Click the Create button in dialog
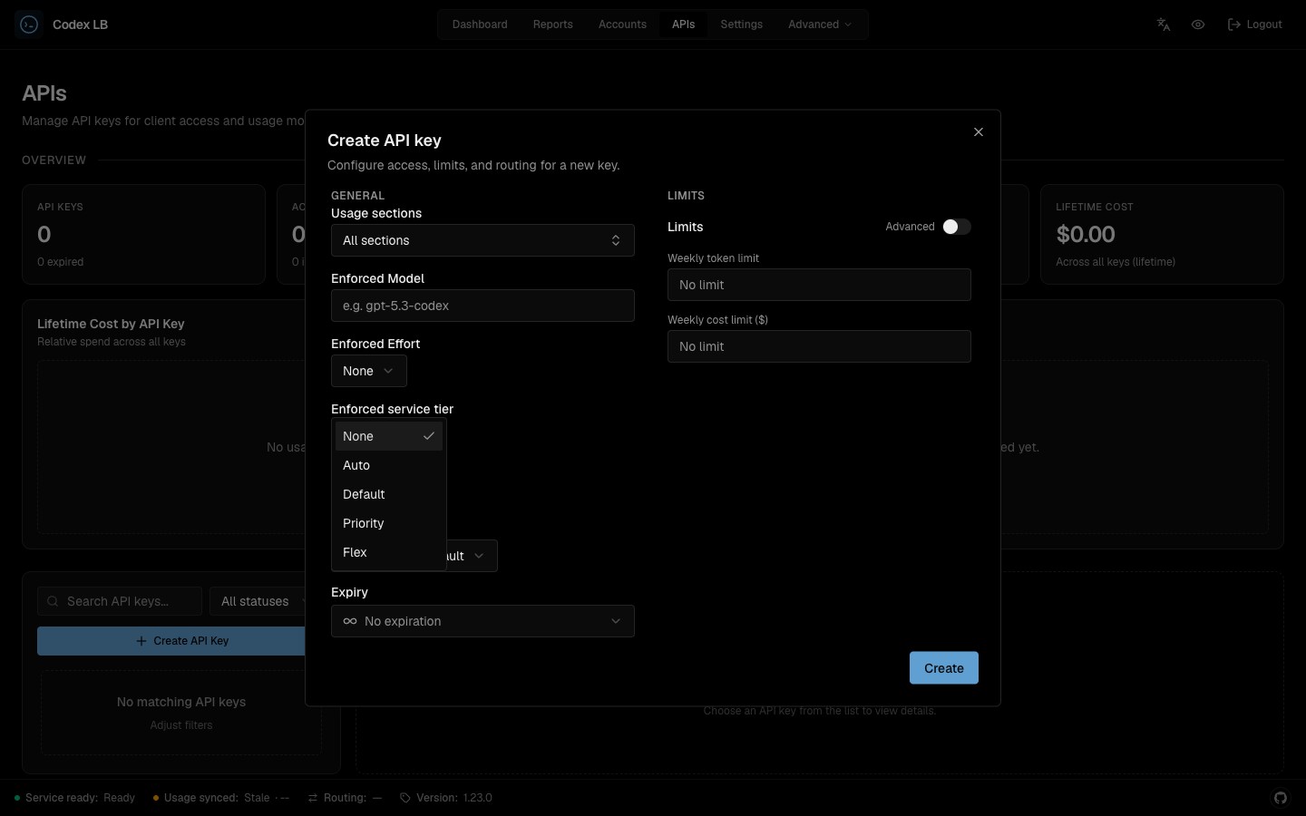This screenshot has height=816, width=1306. (944, 668)
